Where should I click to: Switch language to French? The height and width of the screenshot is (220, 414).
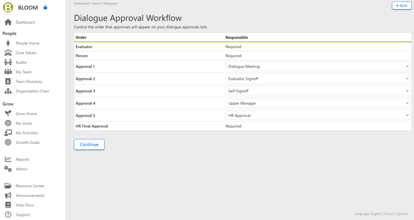pos(389,213)
